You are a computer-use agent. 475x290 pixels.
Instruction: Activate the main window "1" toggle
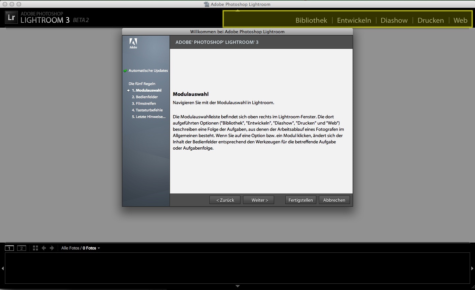point(9,248)
